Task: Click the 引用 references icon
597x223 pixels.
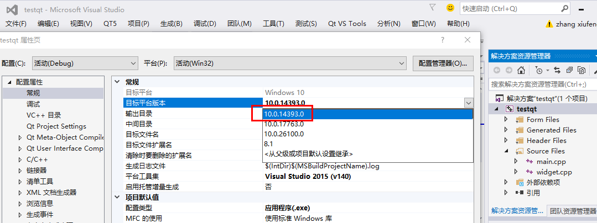Action: pyautogui.click(x=520, y=193)
